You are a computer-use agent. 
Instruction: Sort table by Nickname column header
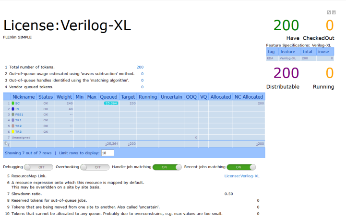[x=24, y=97]
